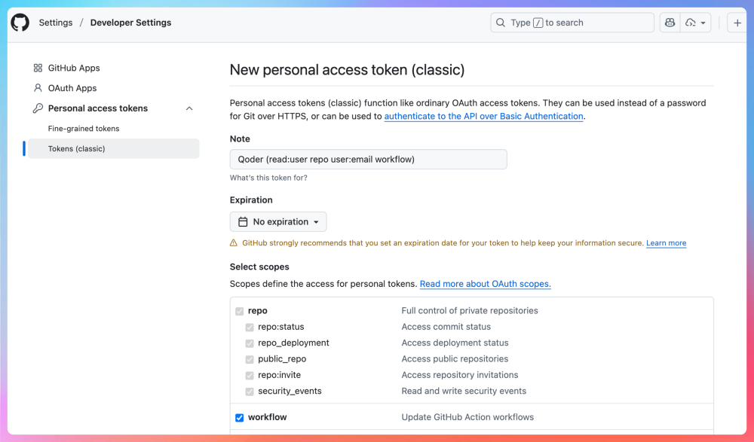Image resolution: width=754 pixels, height=442 pixels.
Task: Click the magnifier icon in search bar
Action: (501, 23)
